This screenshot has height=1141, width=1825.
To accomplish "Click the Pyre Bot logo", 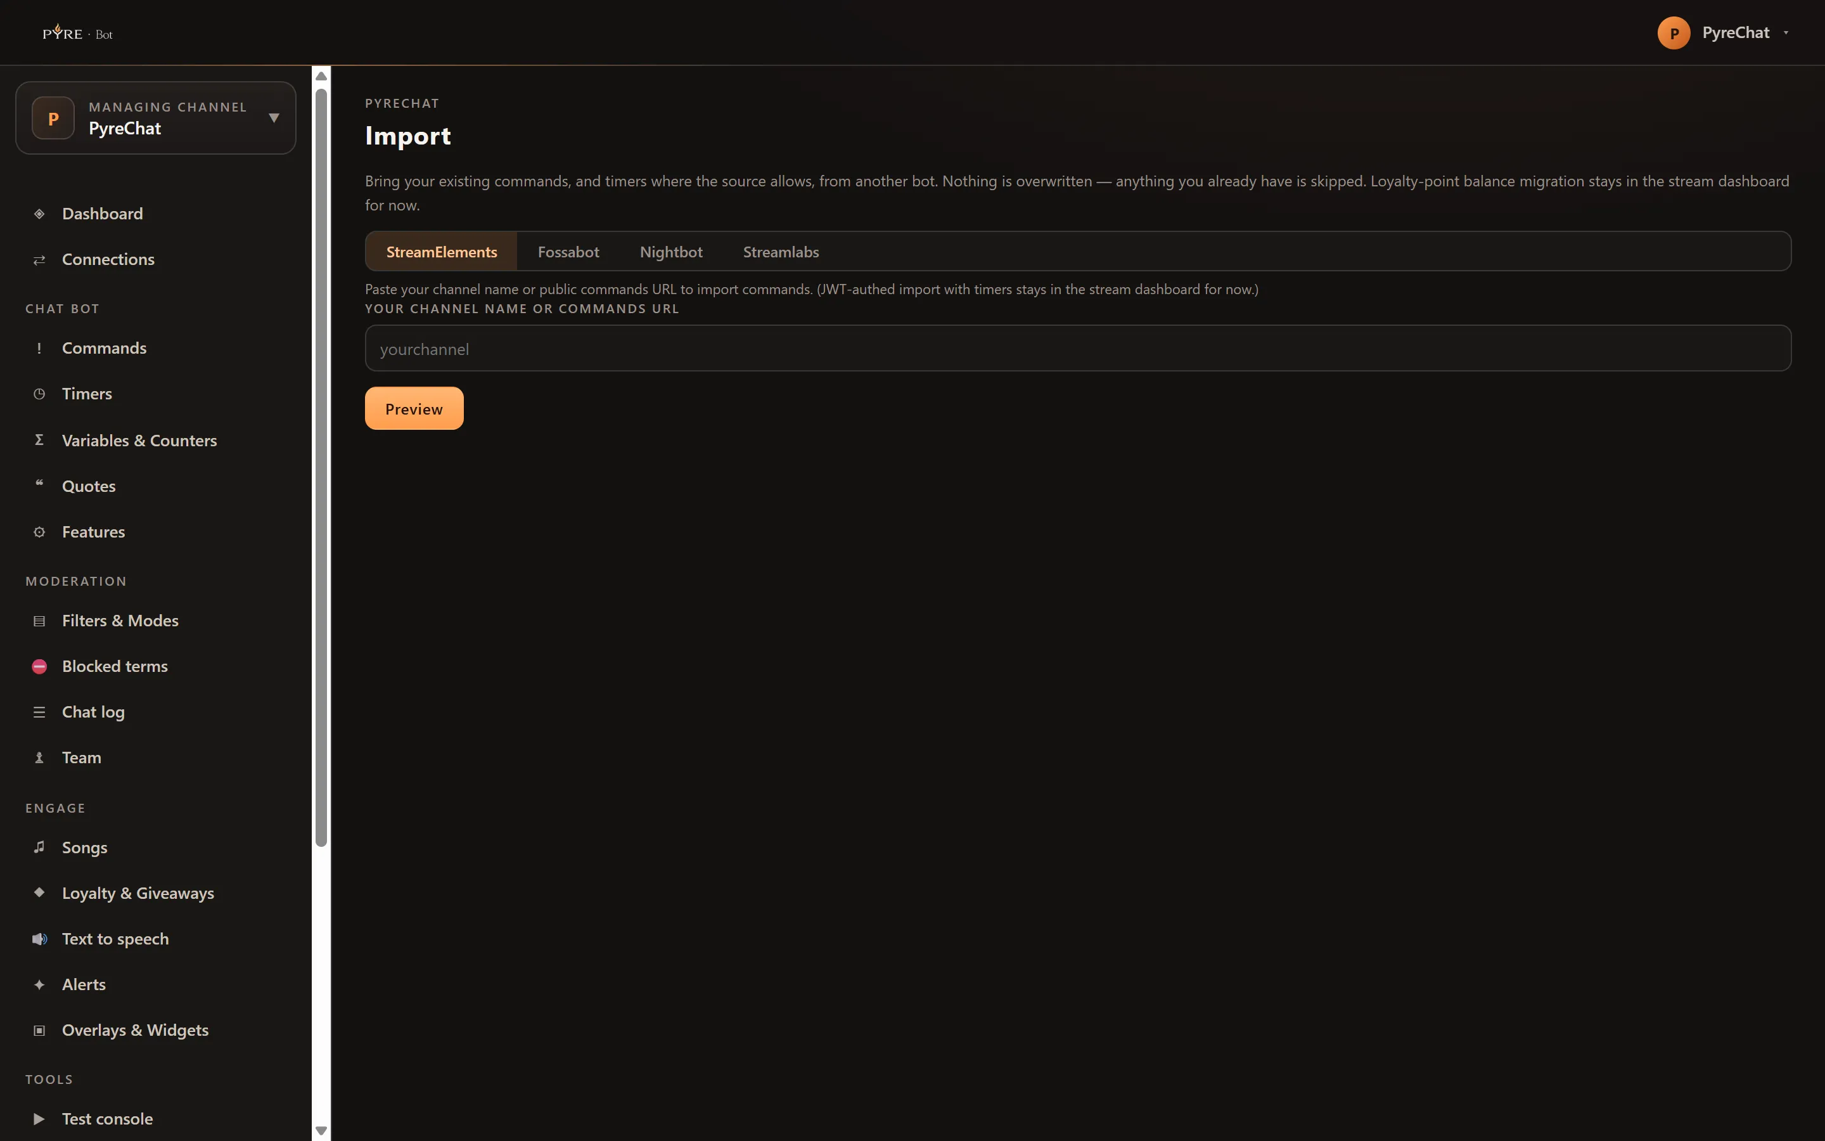I will [78, 32].
